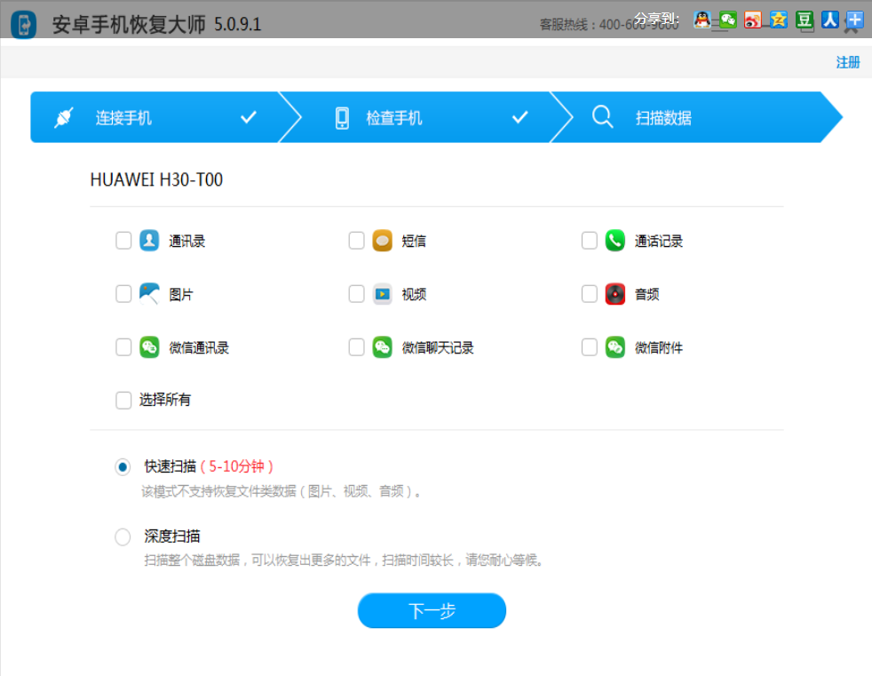The image size is (872, 676).
Task: Select the 图片 pictures checkbox
Action: coord(124,294)
